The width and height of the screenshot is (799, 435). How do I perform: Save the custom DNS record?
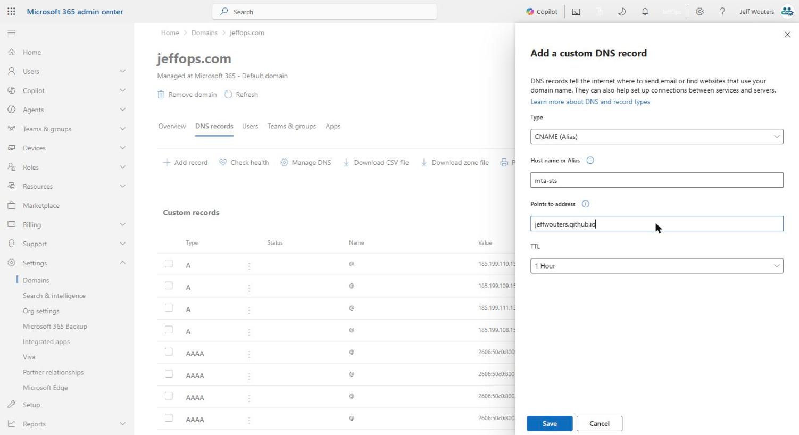coord(550,423)
